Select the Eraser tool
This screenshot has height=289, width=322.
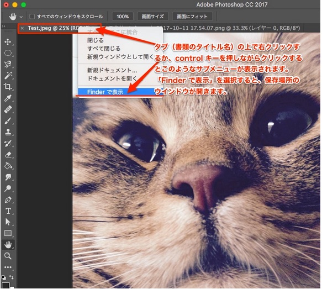(x=8, y=155)
